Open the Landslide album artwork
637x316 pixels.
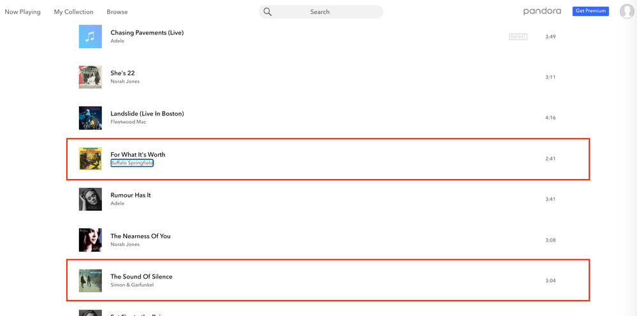(x=90, y=118)
